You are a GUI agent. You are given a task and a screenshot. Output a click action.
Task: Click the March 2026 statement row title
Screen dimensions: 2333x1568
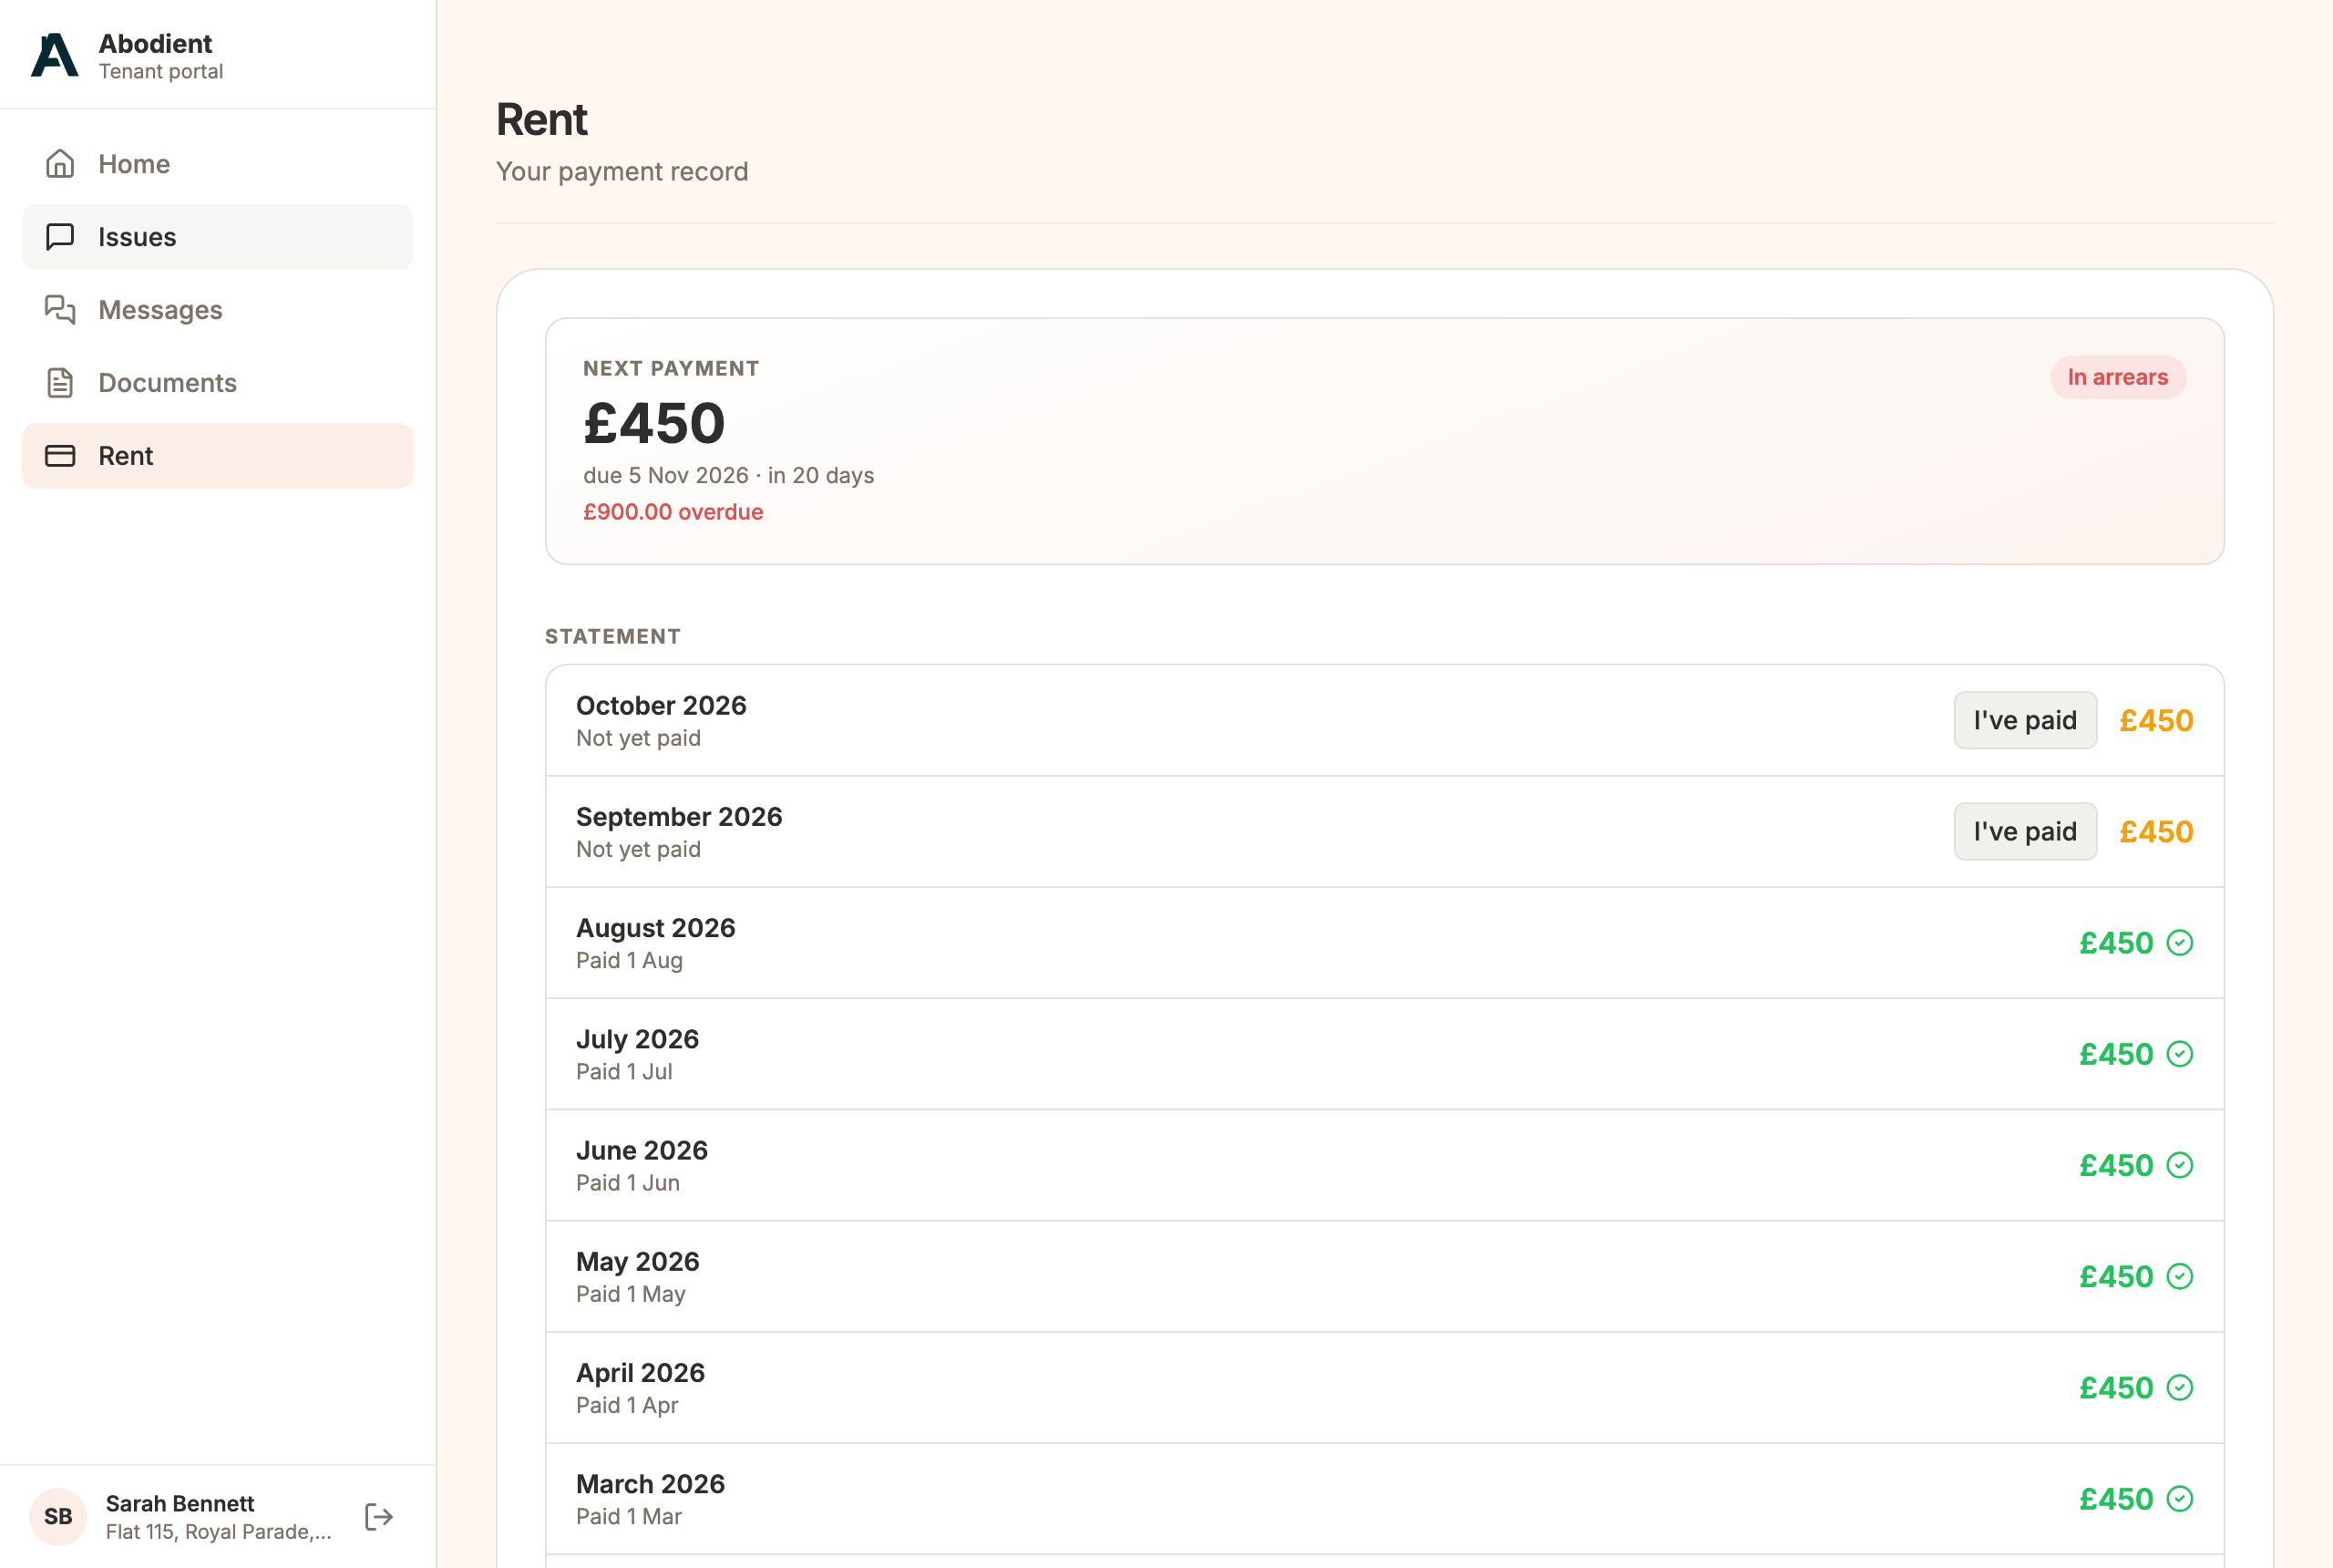[x=650, y=1482]
